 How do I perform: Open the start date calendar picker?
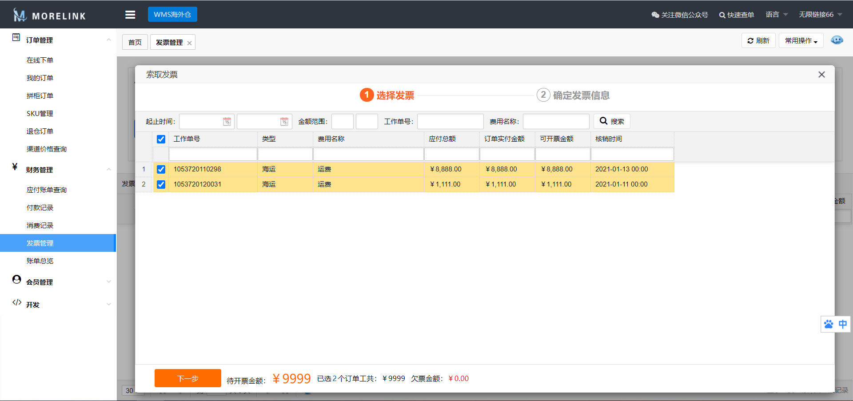[227, 122]
